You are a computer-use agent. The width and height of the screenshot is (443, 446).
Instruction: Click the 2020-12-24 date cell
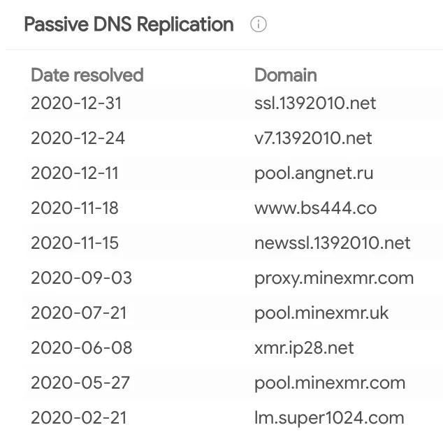(x=78, y=138)
